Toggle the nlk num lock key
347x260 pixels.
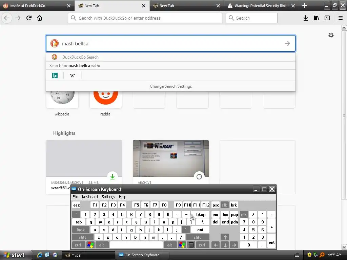click(x=244, y=214)
